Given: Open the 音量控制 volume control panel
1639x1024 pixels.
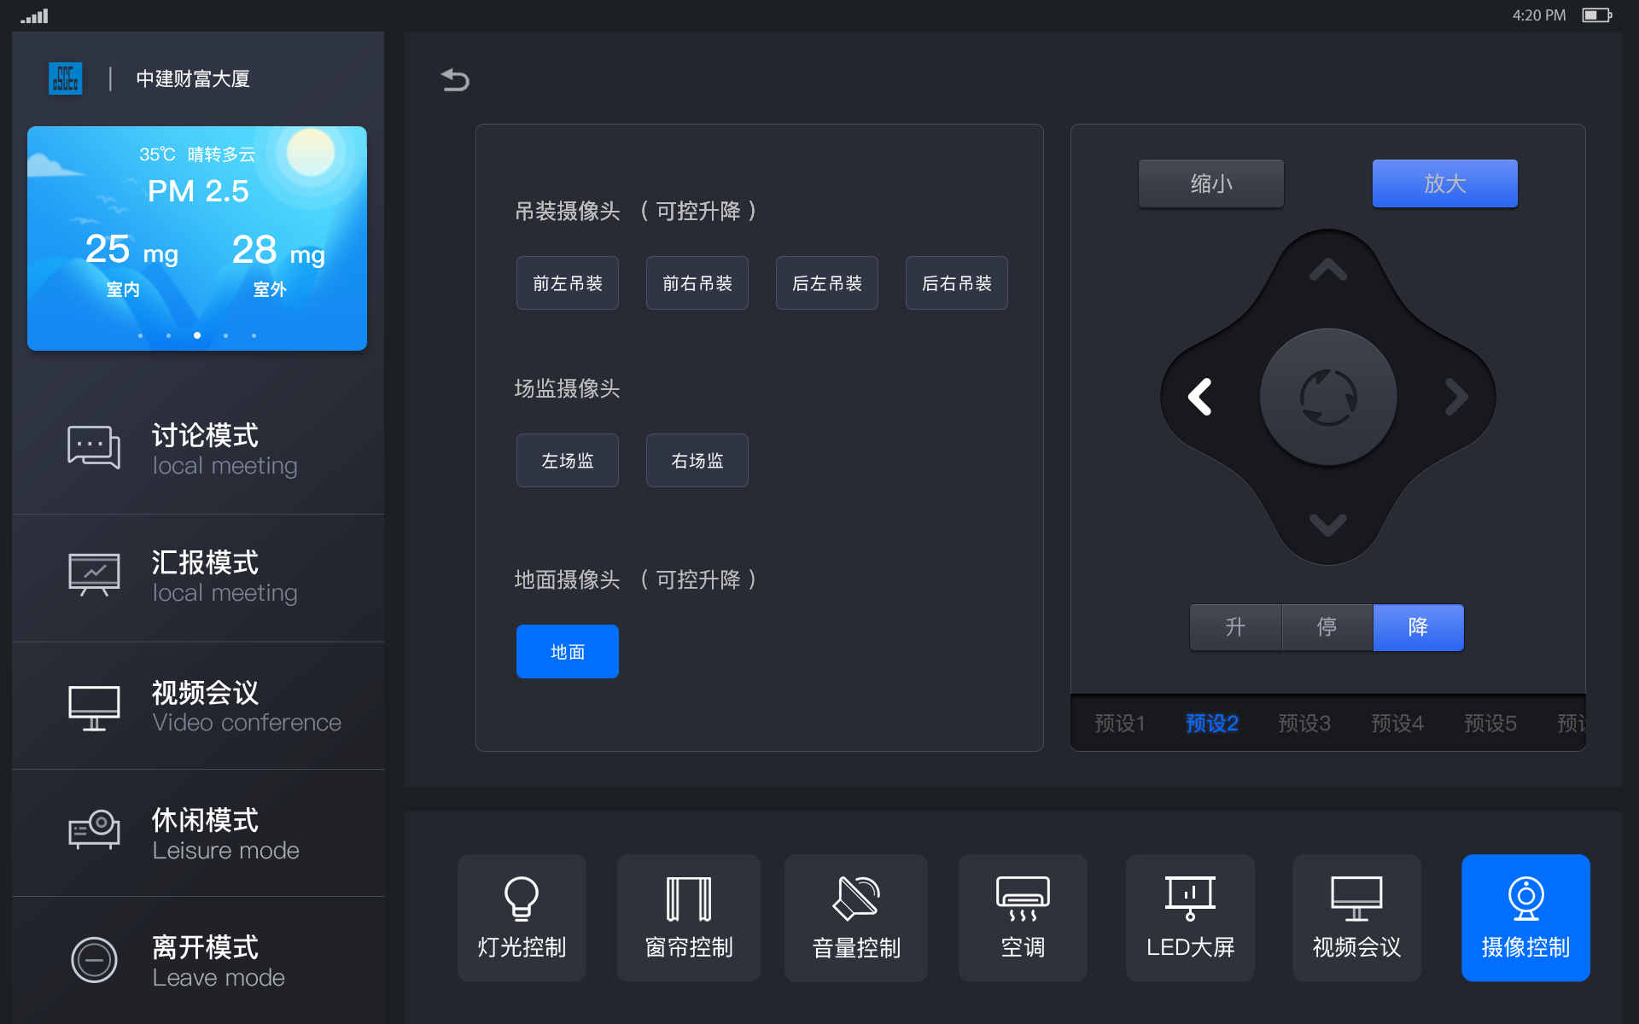Looking at the screenshot, I should 854,918.
